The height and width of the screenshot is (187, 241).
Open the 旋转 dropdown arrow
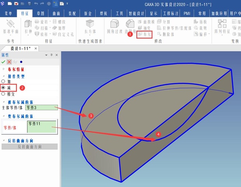click(x=50, y=22)
